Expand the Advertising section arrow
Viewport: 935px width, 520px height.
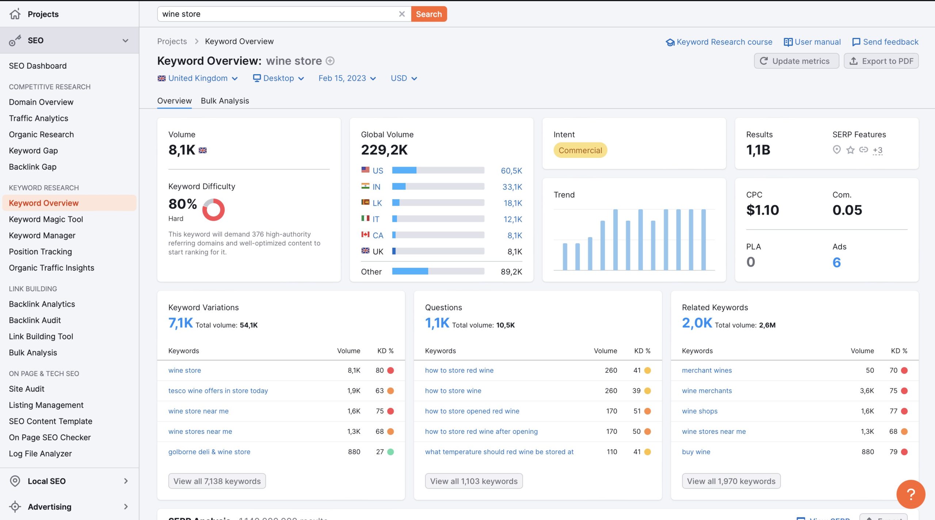pos(126,506)
